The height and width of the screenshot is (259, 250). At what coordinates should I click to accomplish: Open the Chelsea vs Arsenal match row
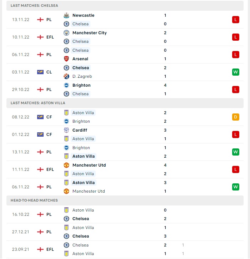[125, 55]
